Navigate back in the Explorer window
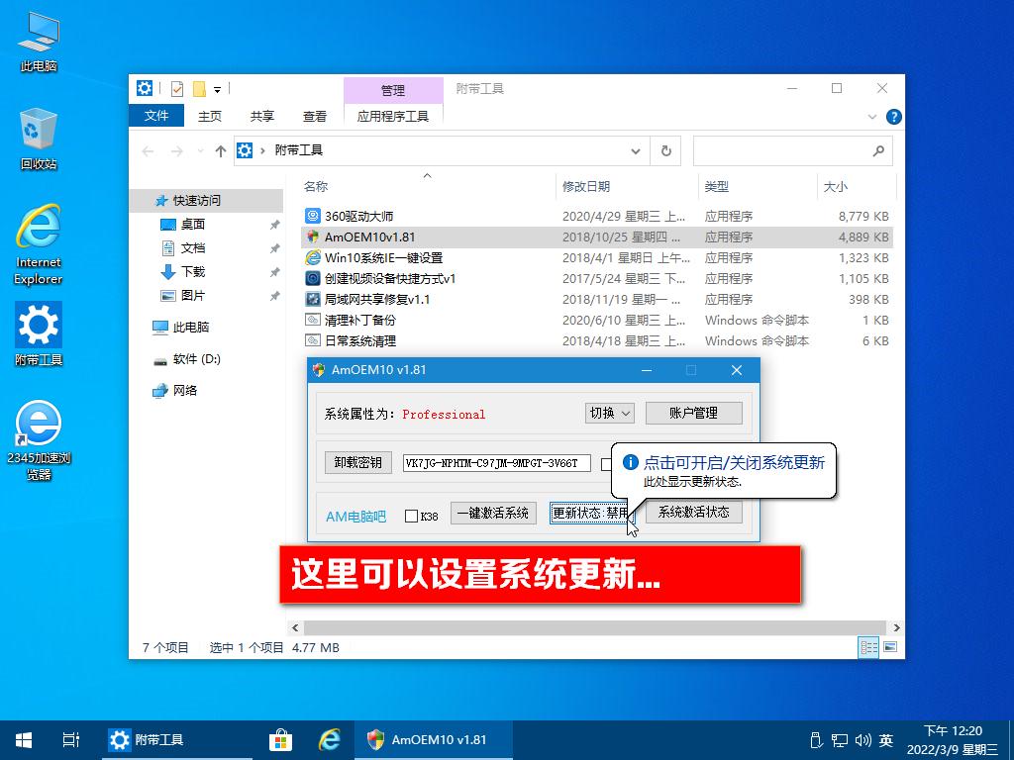This screenshot has width=1014, height=760. tap(149, 151)
